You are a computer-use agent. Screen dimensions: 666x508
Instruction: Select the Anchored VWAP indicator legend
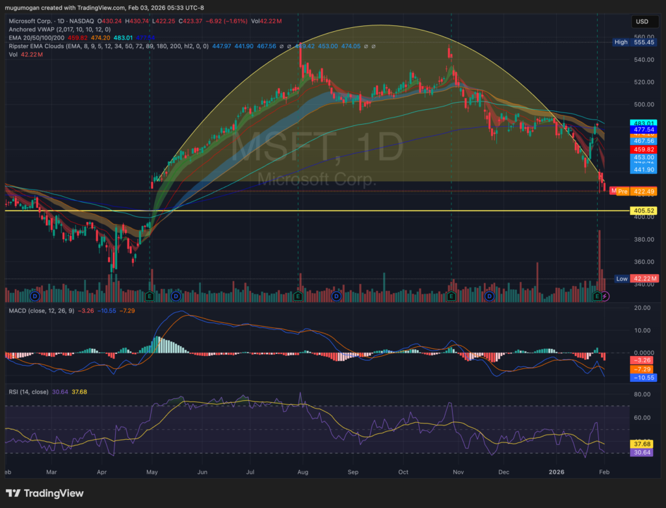point(33,29)
